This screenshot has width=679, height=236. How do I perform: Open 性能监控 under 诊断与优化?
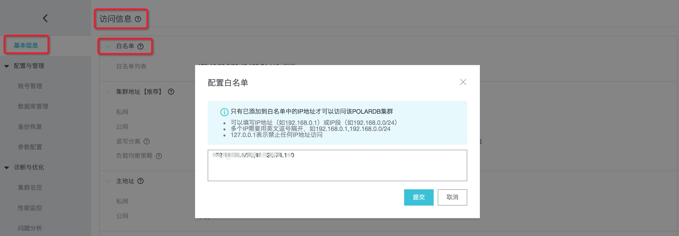(30, 208)
